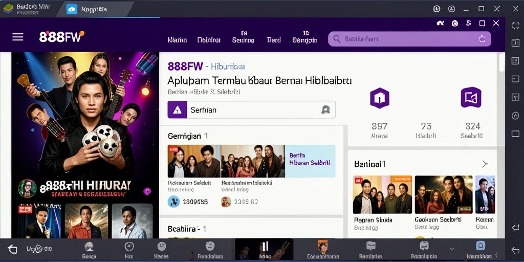Click the small avatar beside 2349 80
This screenshot has height=262, width=524.
coord(226,202)
